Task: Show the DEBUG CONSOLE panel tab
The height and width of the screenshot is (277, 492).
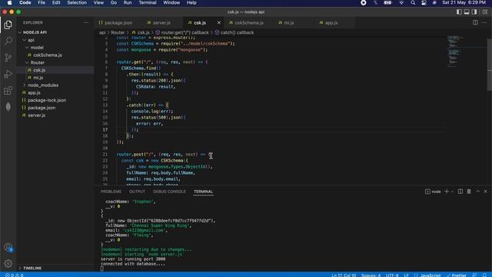Action: 169,192
